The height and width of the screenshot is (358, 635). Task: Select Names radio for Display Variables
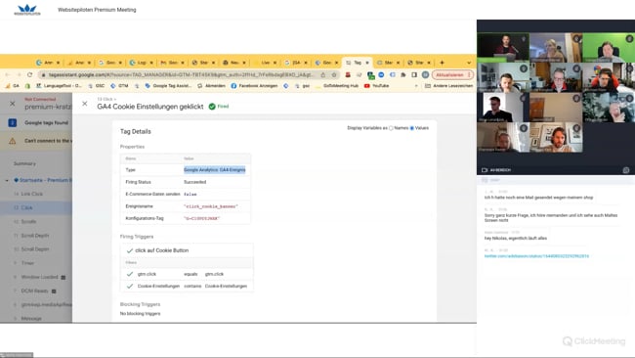[391, 128]
